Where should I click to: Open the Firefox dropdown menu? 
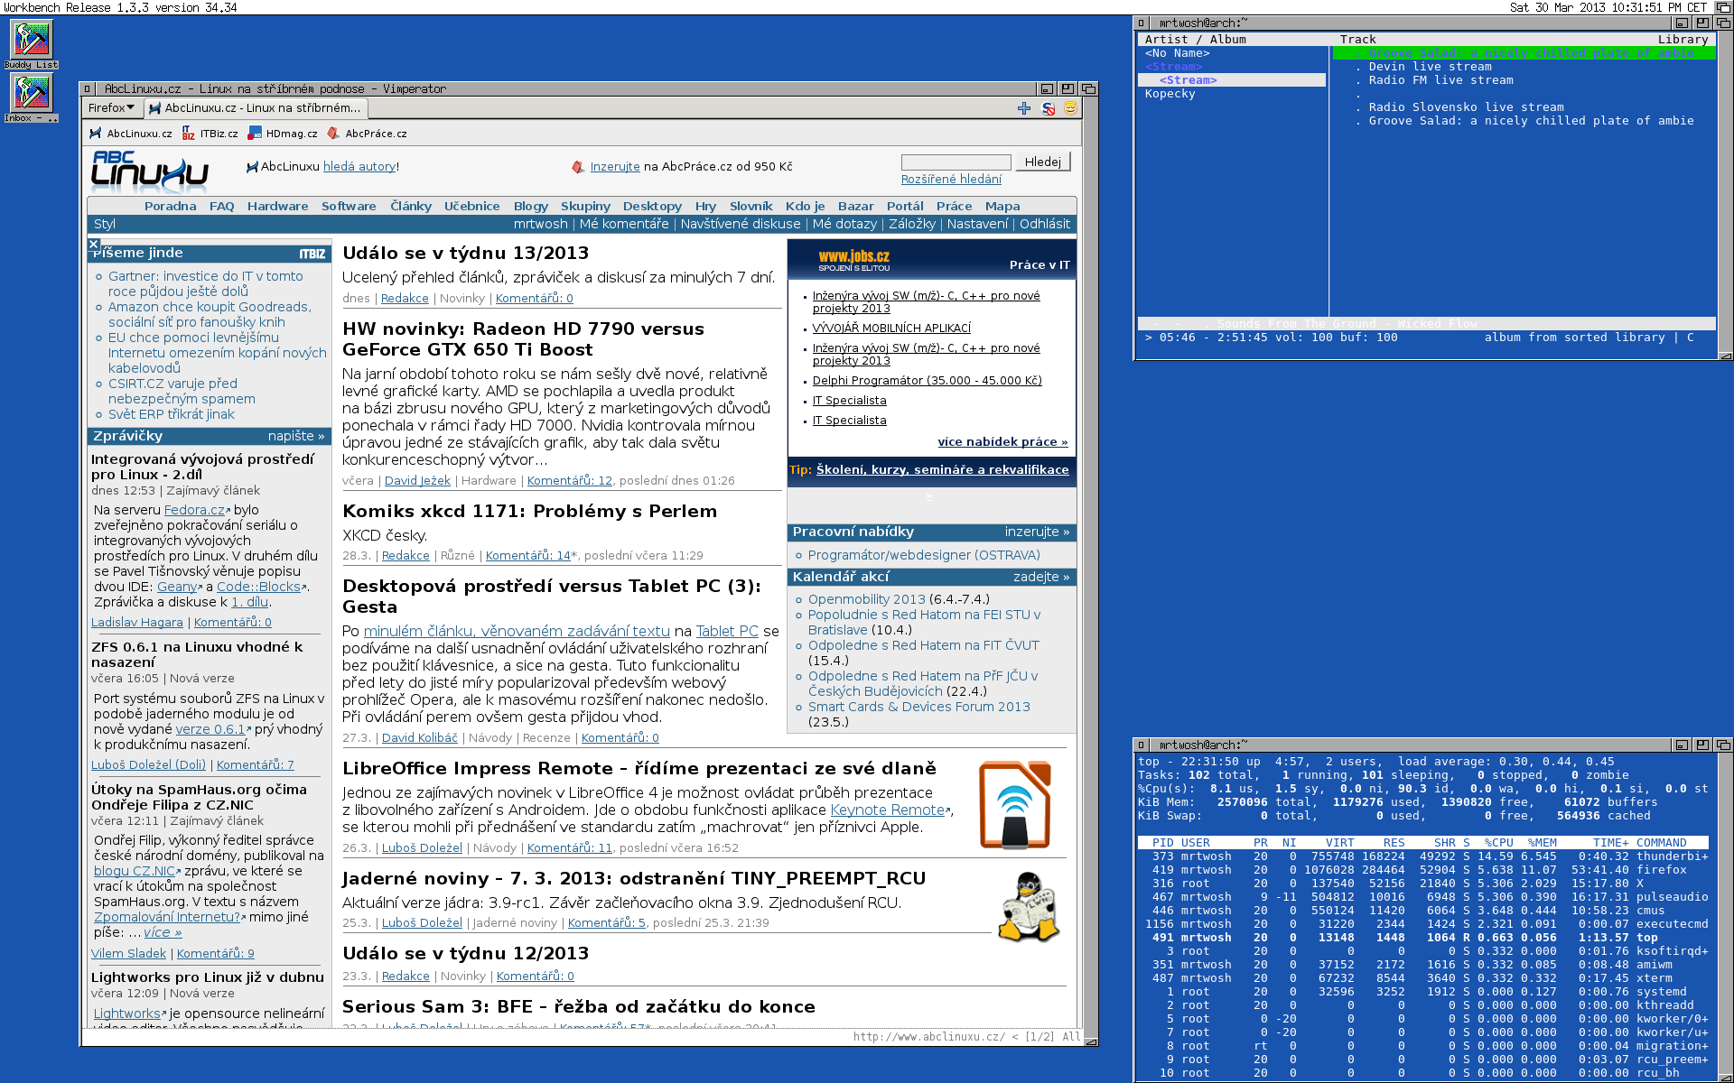[x=112, y=108]
